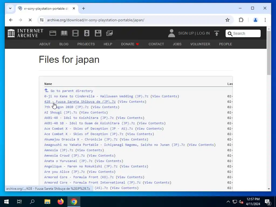View Contents of Anata o Yurusanai
Screen dimensions: 276x207
(x=109, y=161)
